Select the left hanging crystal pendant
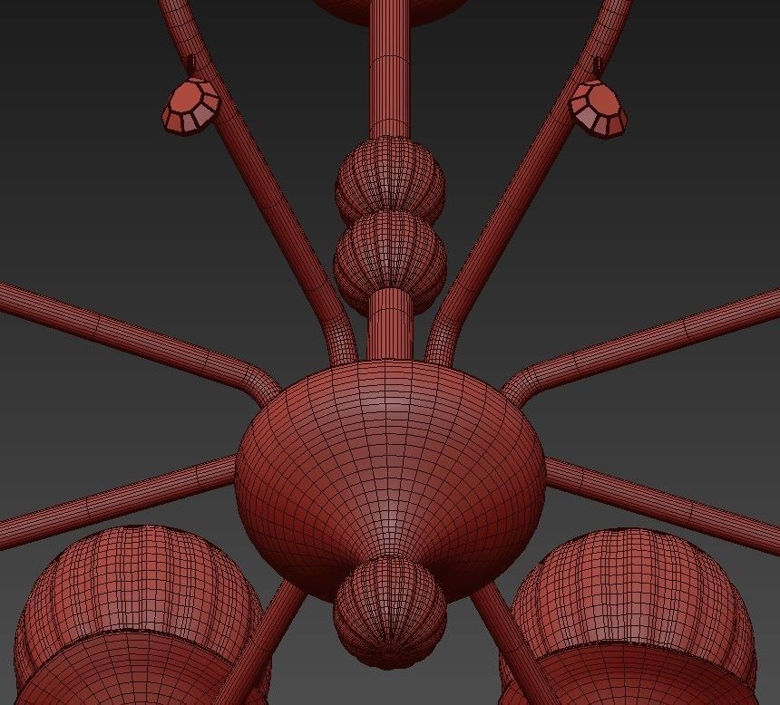This screenshot has width=780, height=705. tap(190, 105)
